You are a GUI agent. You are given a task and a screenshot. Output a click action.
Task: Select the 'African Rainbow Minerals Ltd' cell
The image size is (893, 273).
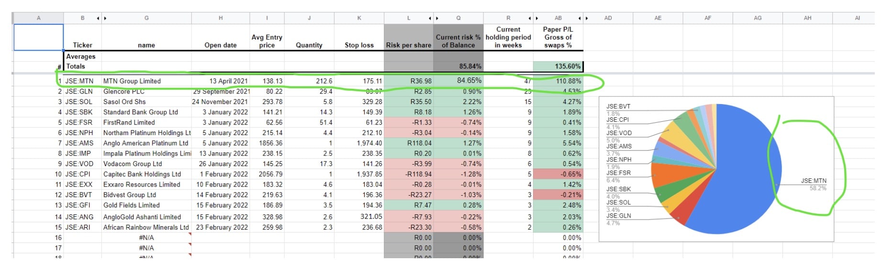point(146,228)
